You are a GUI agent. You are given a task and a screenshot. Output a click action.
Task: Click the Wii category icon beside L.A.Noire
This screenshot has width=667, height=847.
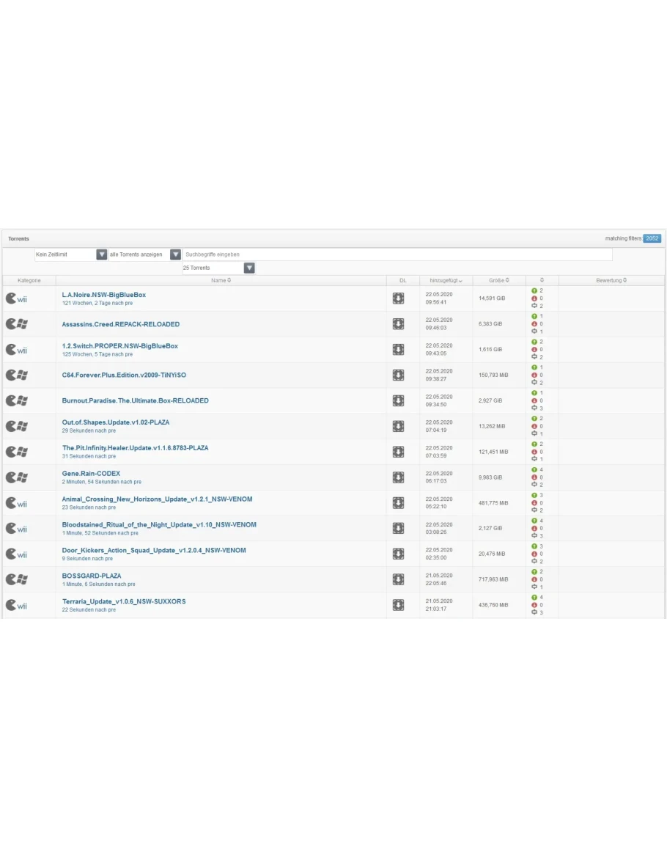[x=16, y=298]
